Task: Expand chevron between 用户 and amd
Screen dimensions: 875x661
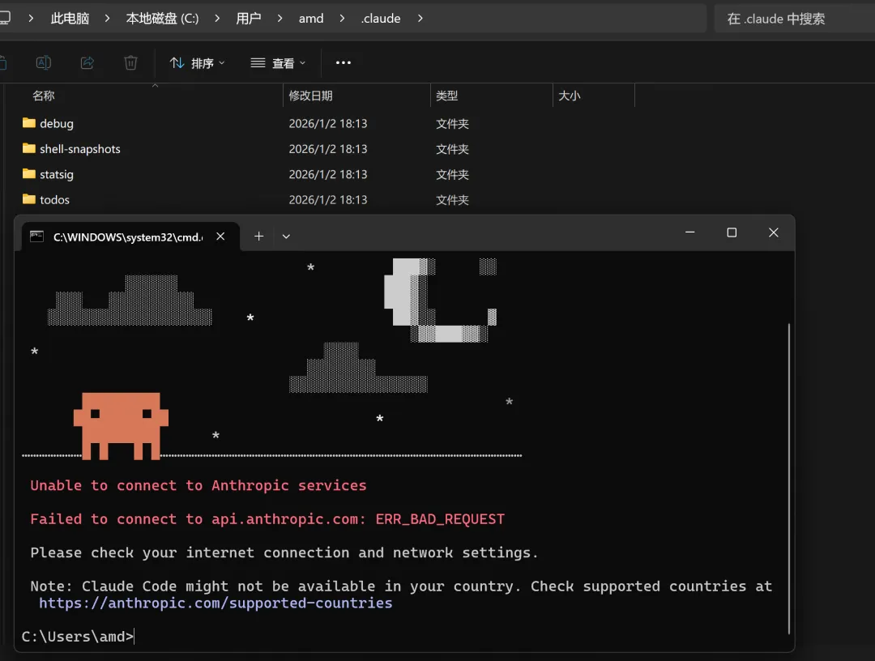Action: (x=280, y=19)
